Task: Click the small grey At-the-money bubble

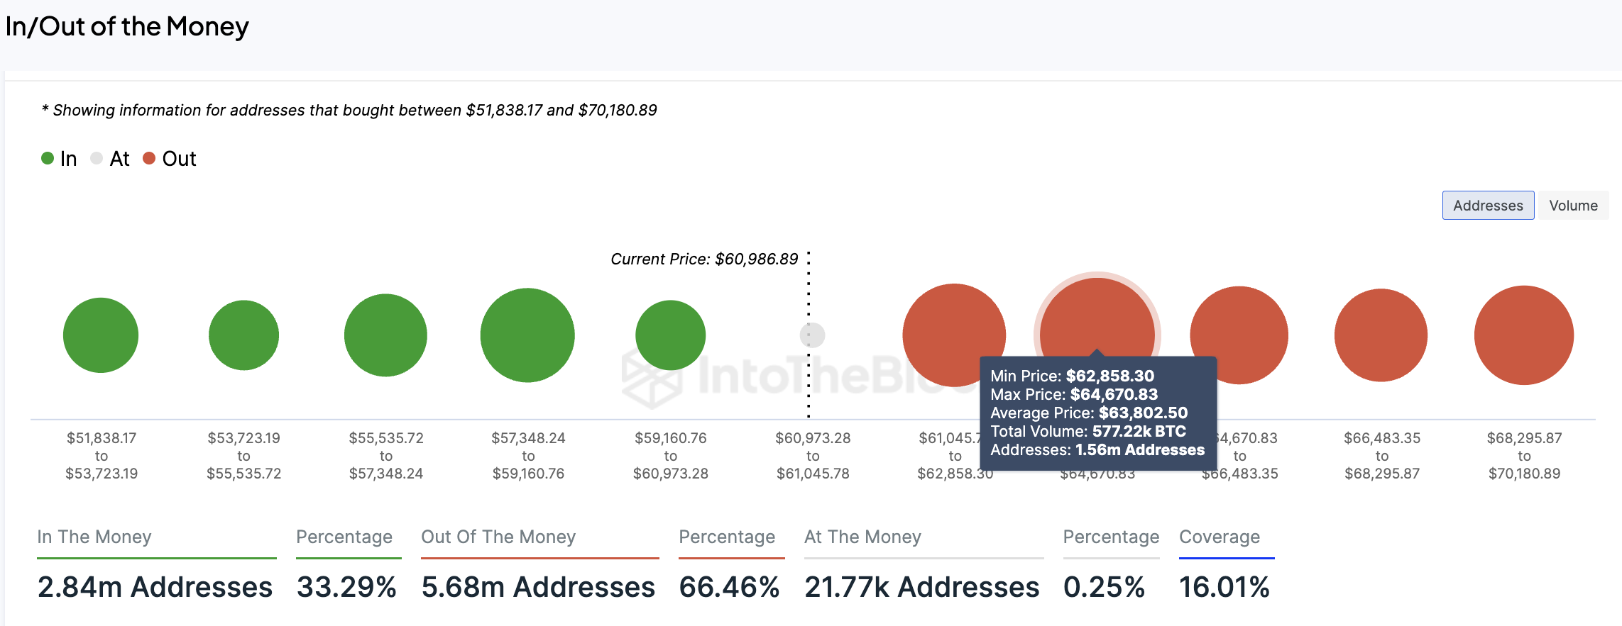Action: pos(813,335)
